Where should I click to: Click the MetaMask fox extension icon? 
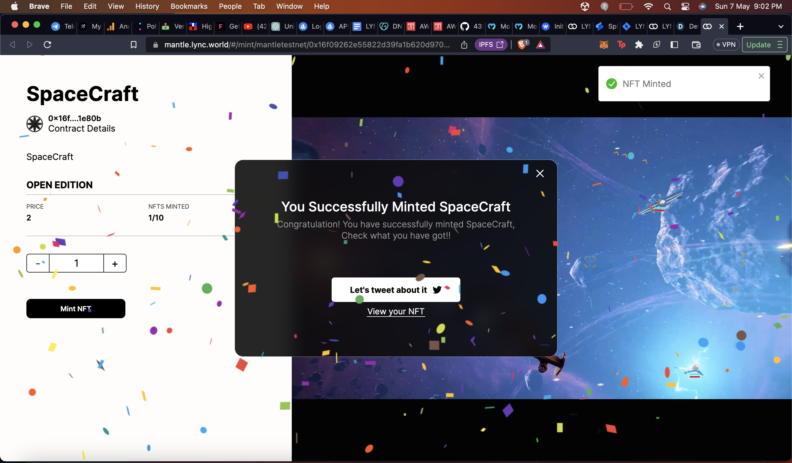(603, 45)
